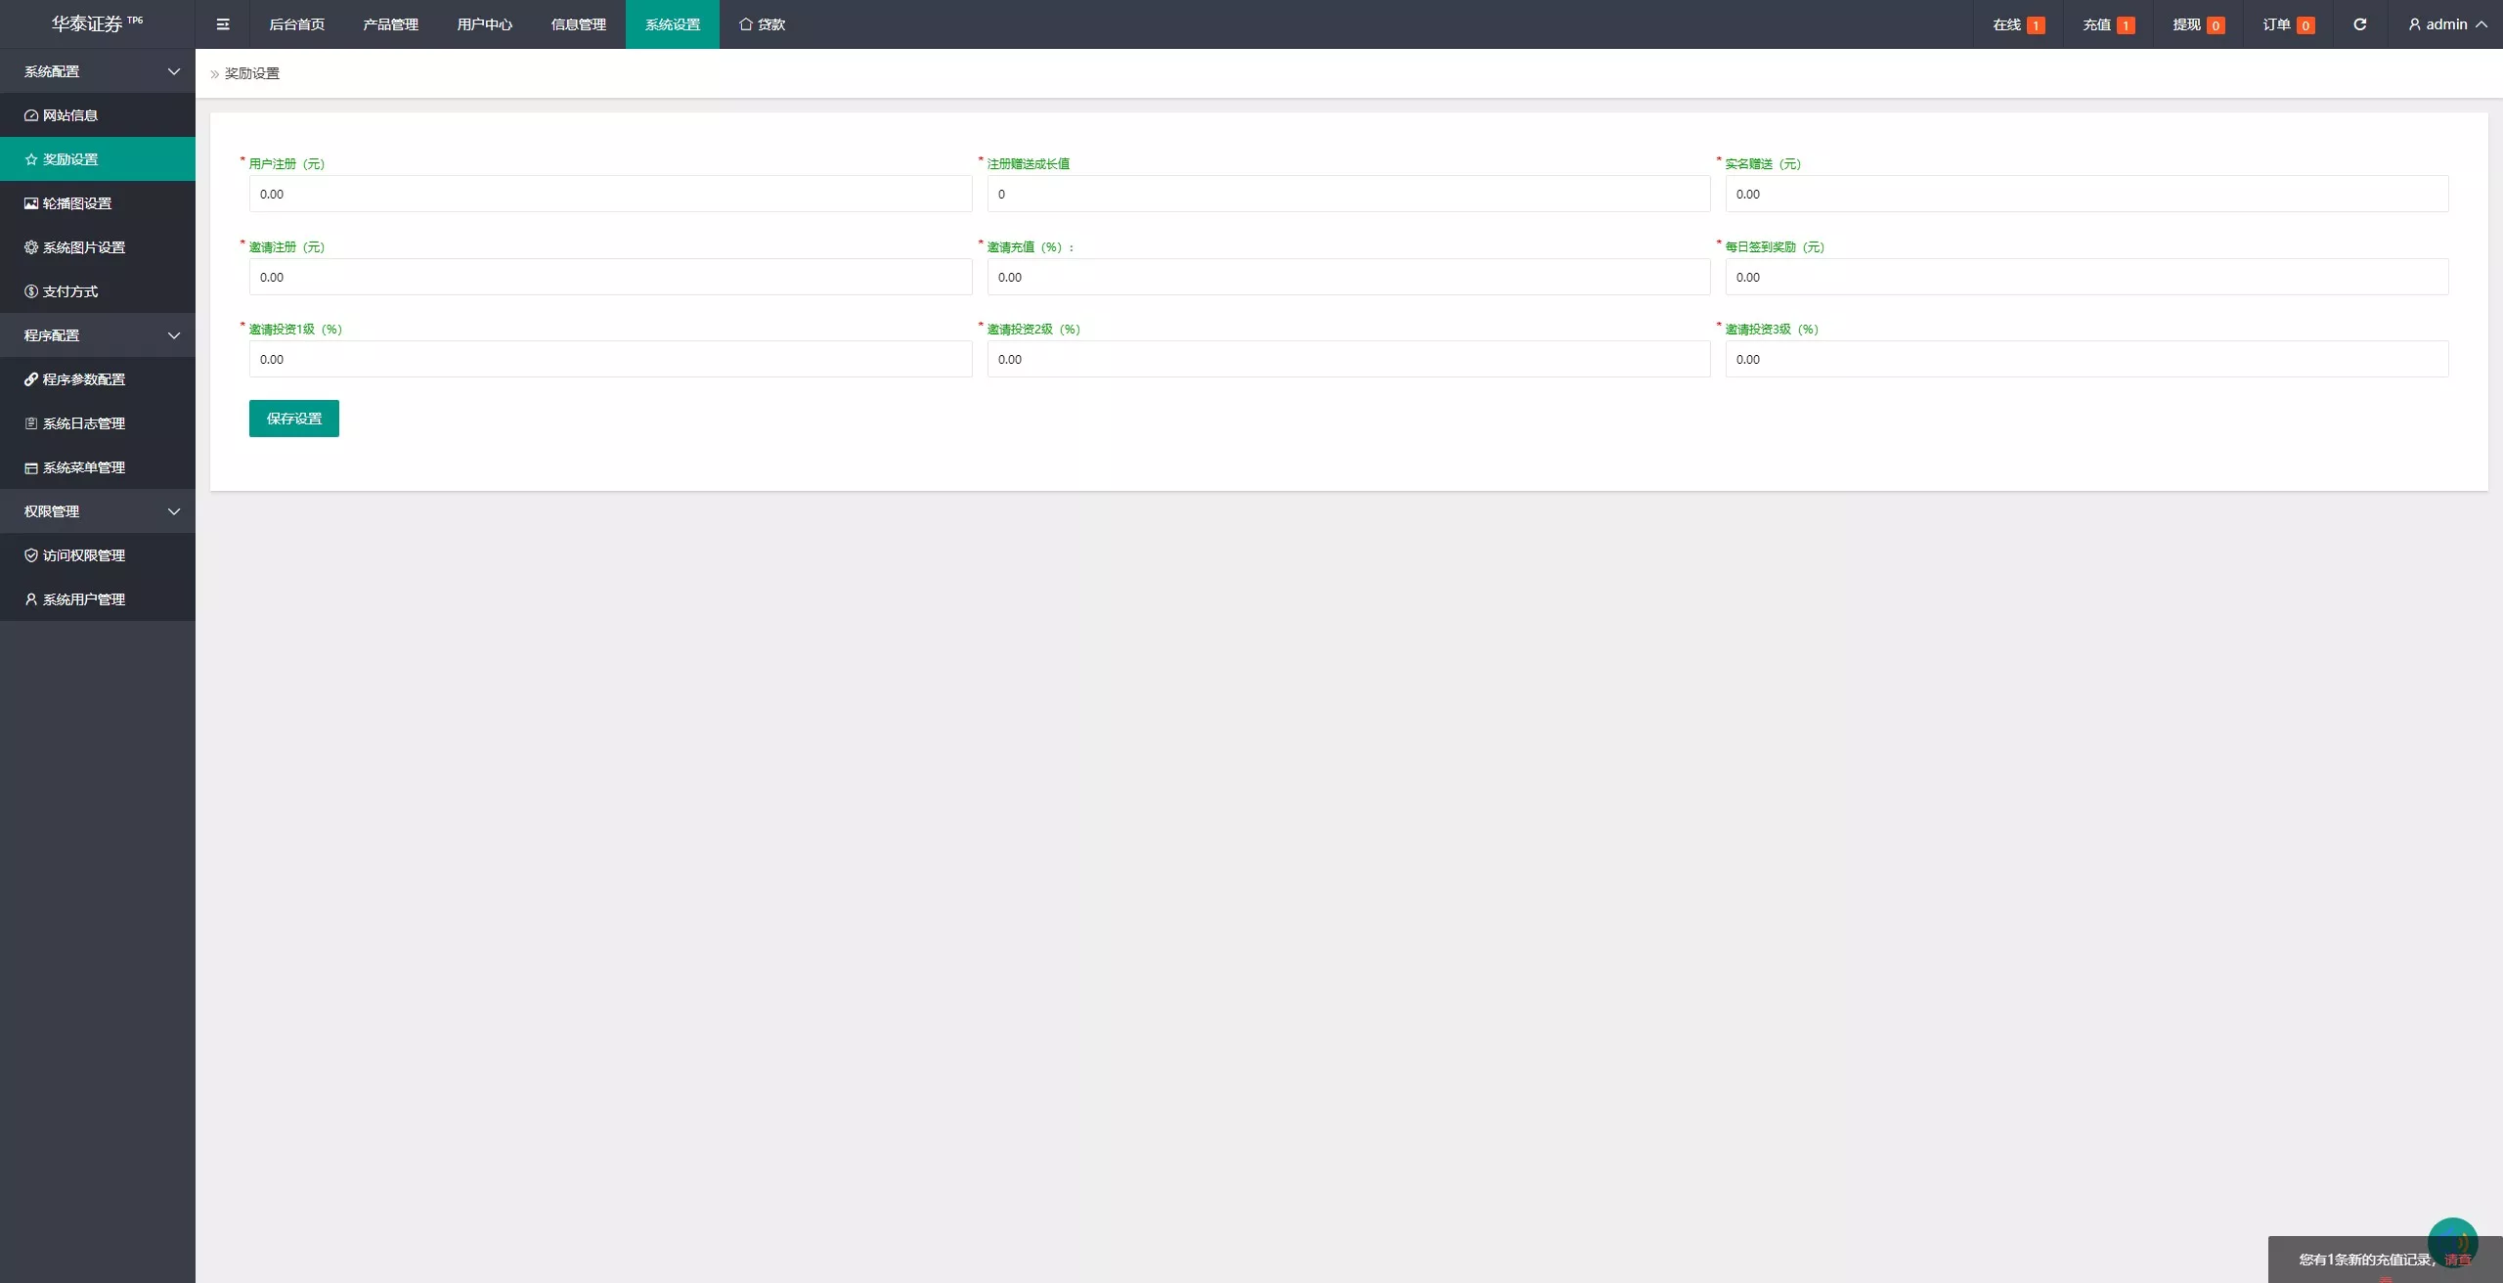The height and width of the screenshot is (1283, 2503).
Task: Open 网站信息 sidebar item
Action: (98, 115)
